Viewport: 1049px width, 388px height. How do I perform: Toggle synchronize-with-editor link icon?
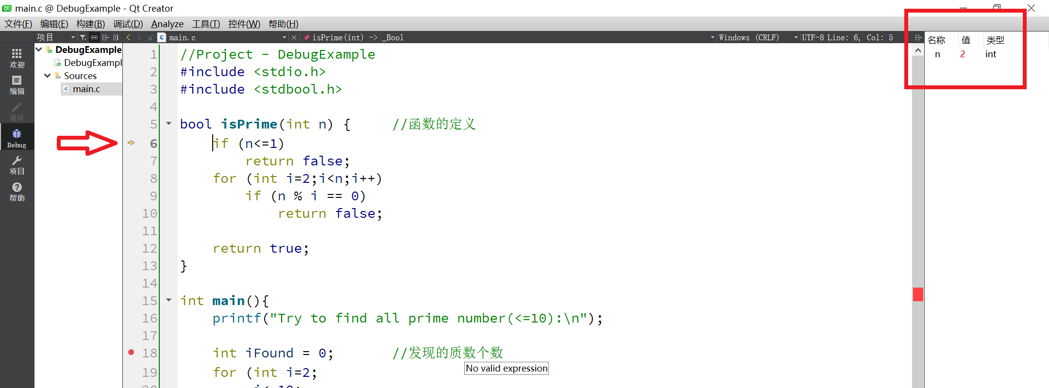[94, 37]
